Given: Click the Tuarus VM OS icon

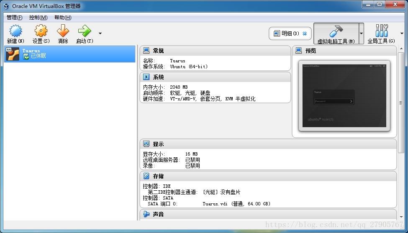Looking at the screenshot, I should tap(13, 54).
